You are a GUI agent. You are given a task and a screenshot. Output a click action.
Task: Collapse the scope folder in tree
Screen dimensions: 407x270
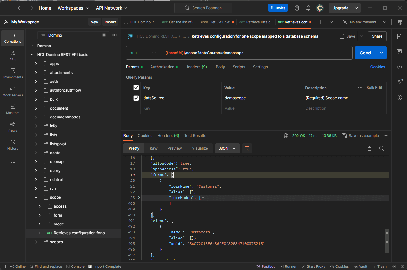[36, 197]
